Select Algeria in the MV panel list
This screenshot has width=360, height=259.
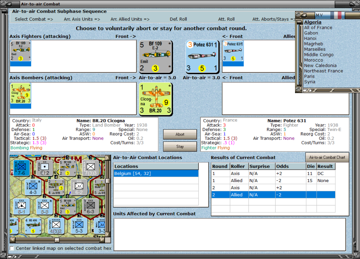point(313,22)
